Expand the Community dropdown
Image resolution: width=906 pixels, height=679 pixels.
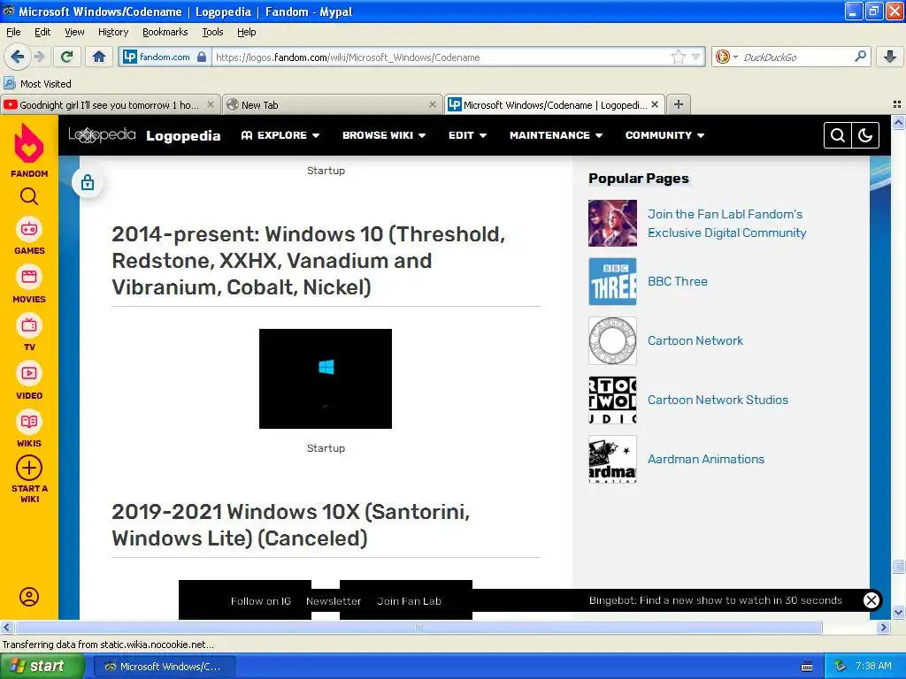(x=664, y=135)
